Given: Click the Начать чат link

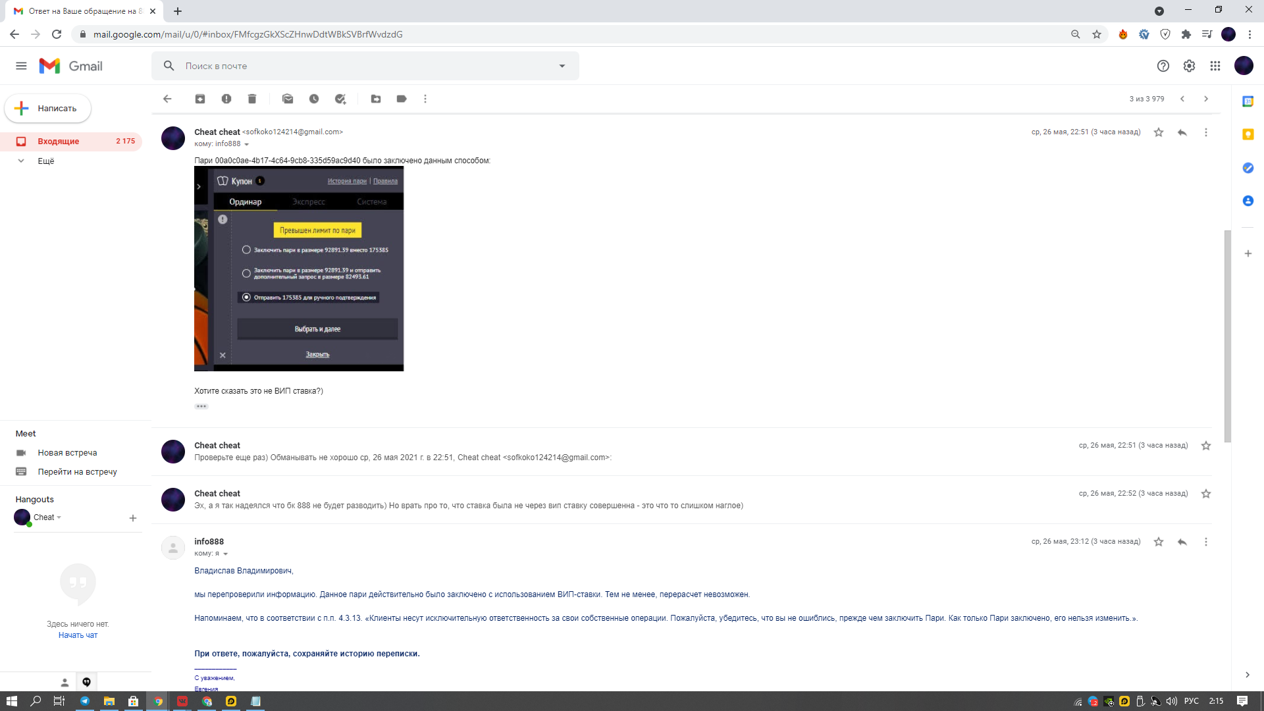Looking at the screenshot, I should pyautogui.click(x=78, y=635).
